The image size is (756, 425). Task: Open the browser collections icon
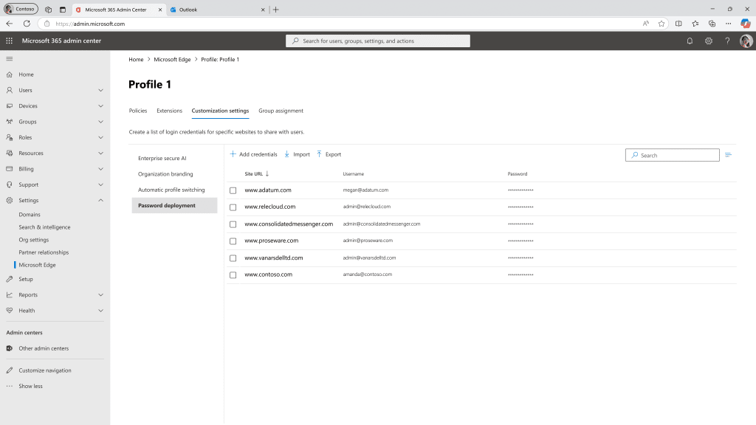[712, 24]
